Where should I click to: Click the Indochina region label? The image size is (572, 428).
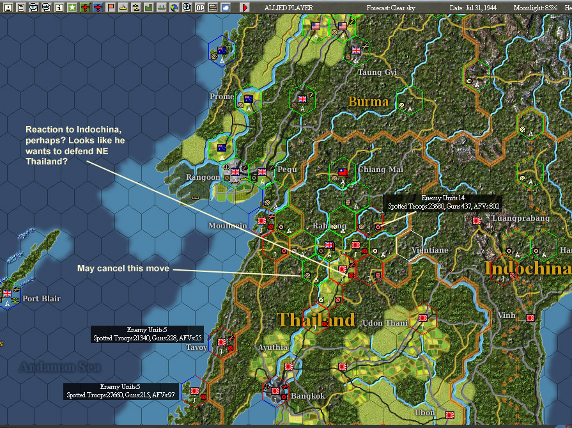[x=529, y=269]
